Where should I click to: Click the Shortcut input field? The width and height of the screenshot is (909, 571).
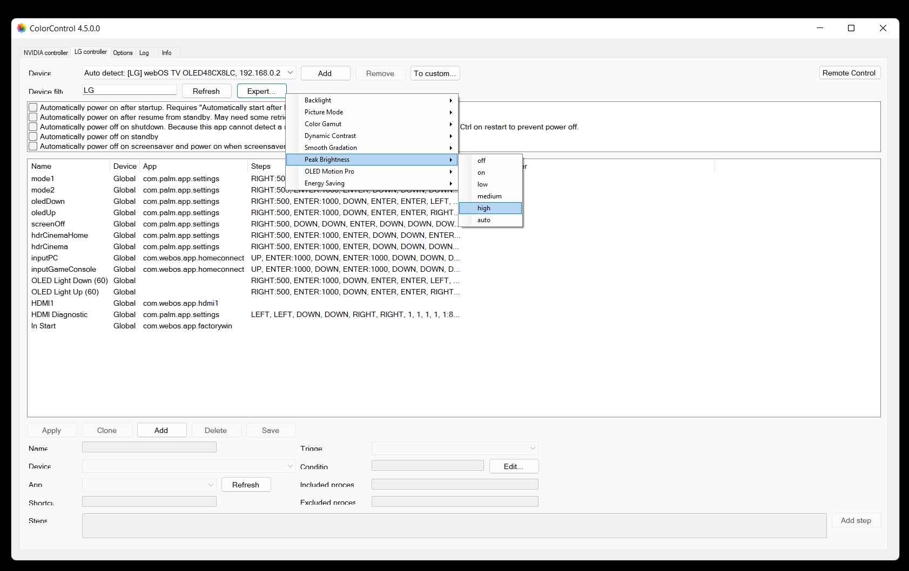point(149,501)
